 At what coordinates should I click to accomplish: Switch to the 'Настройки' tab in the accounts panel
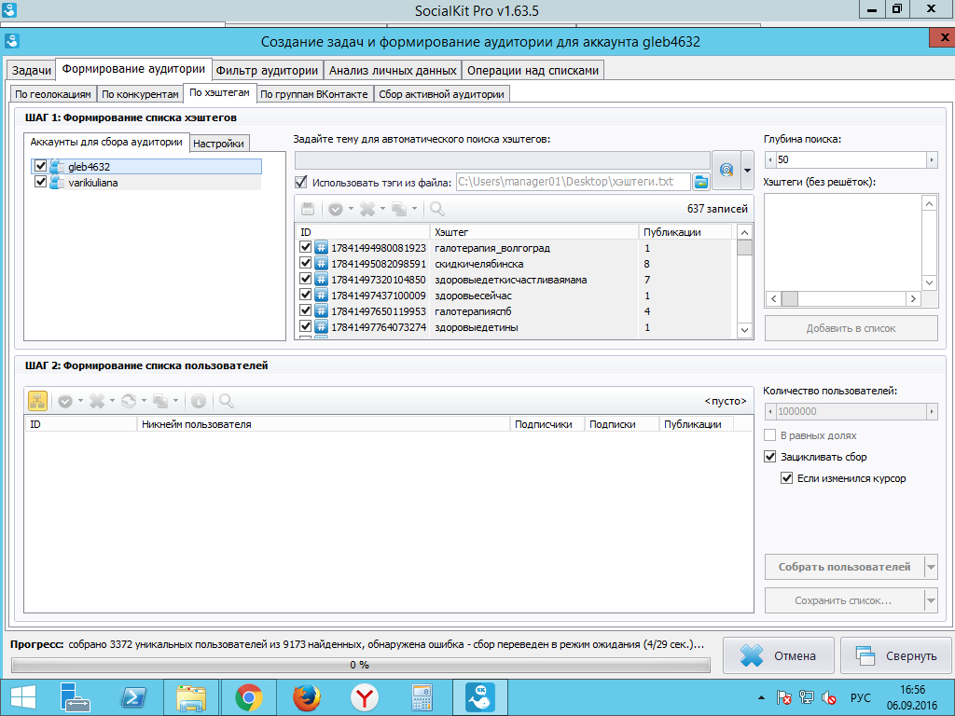[x=218, y=144]
